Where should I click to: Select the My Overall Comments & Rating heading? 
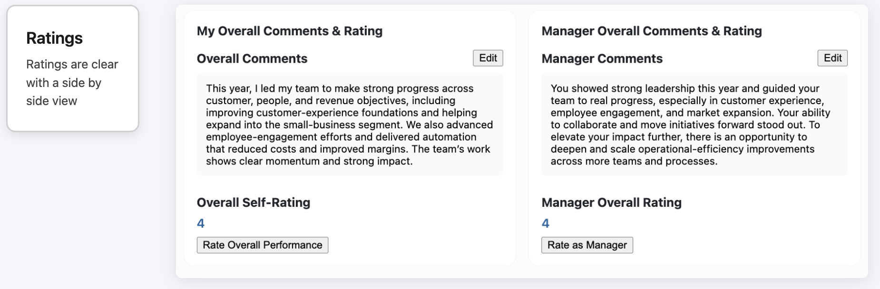[290, 31]
